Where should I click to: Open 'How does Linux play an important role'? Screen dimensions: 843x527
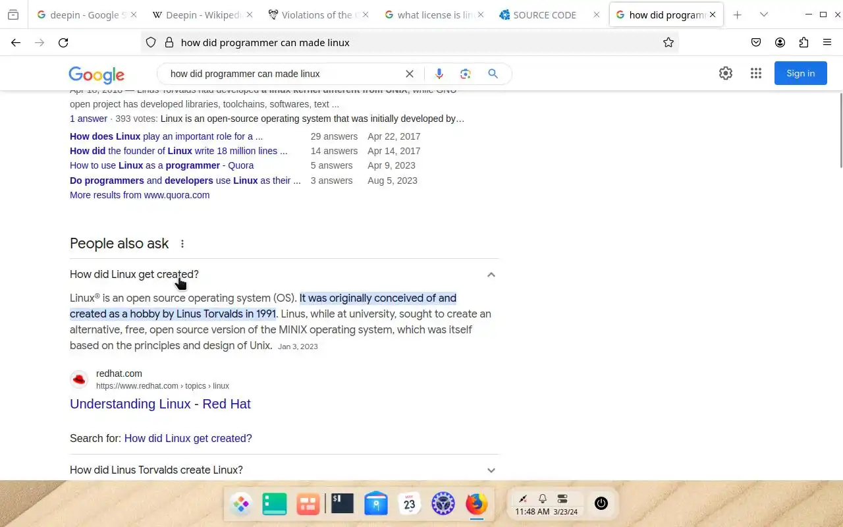coord(166,136)
